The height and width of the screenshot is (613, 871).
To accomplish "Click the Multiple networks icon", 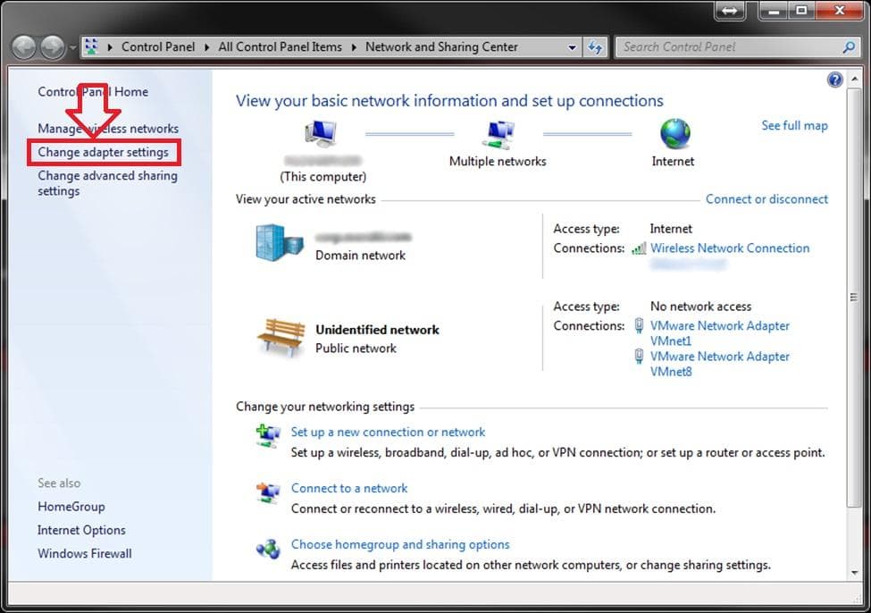I will (498, 134).
